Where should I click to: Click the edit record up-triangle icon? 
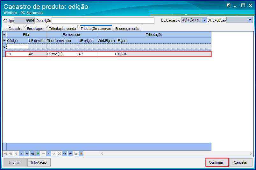click(48, 154)
